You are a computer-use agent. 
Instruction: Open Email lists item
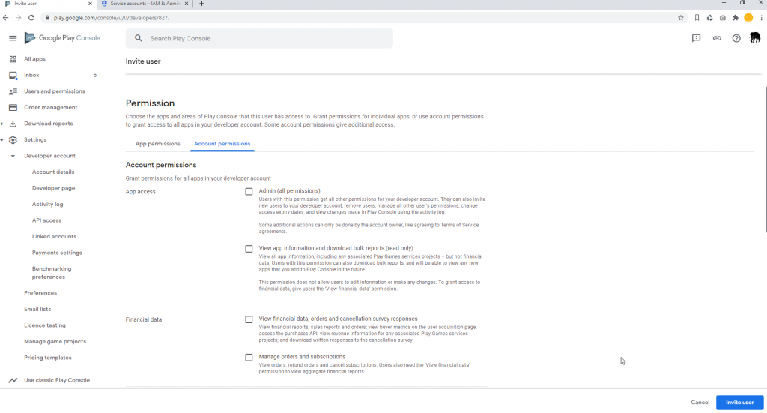coord(37,310)
